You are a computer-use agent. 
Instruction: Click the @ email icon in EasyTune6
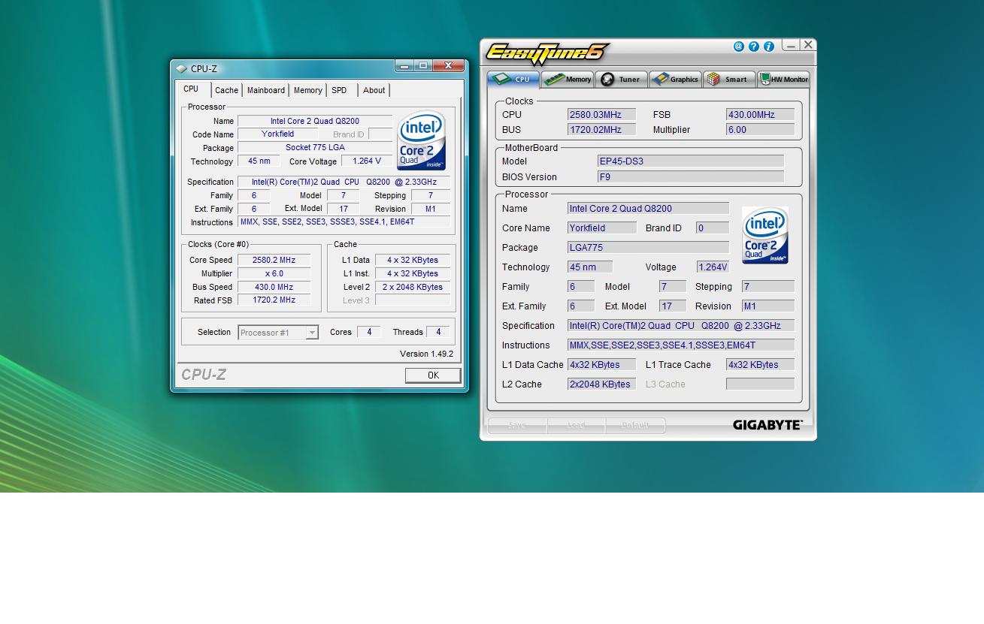tap(739, 47)
